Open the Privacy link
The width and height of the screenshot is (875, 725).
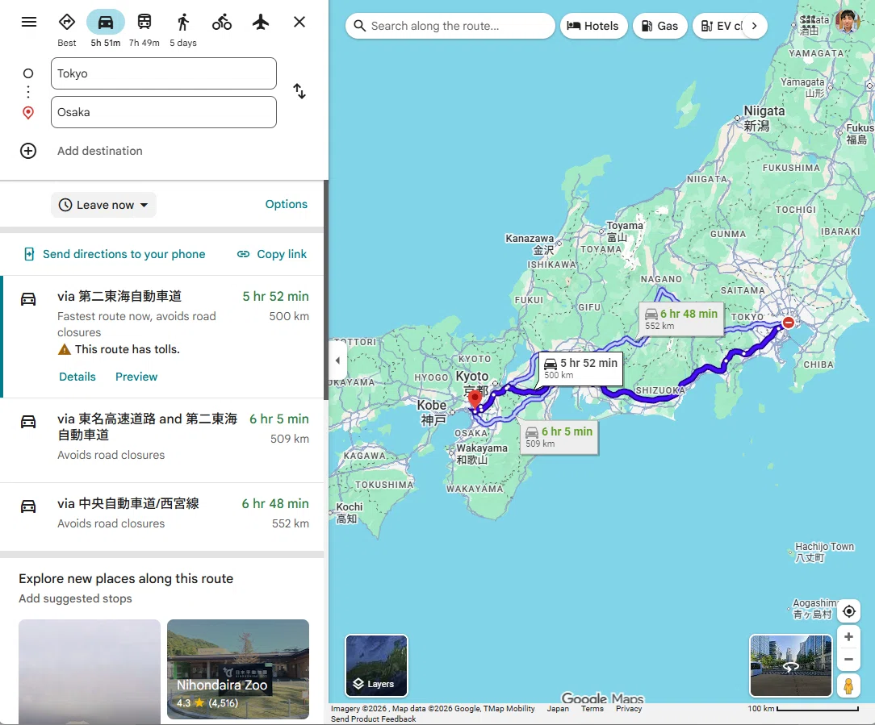tap(629, 709)
